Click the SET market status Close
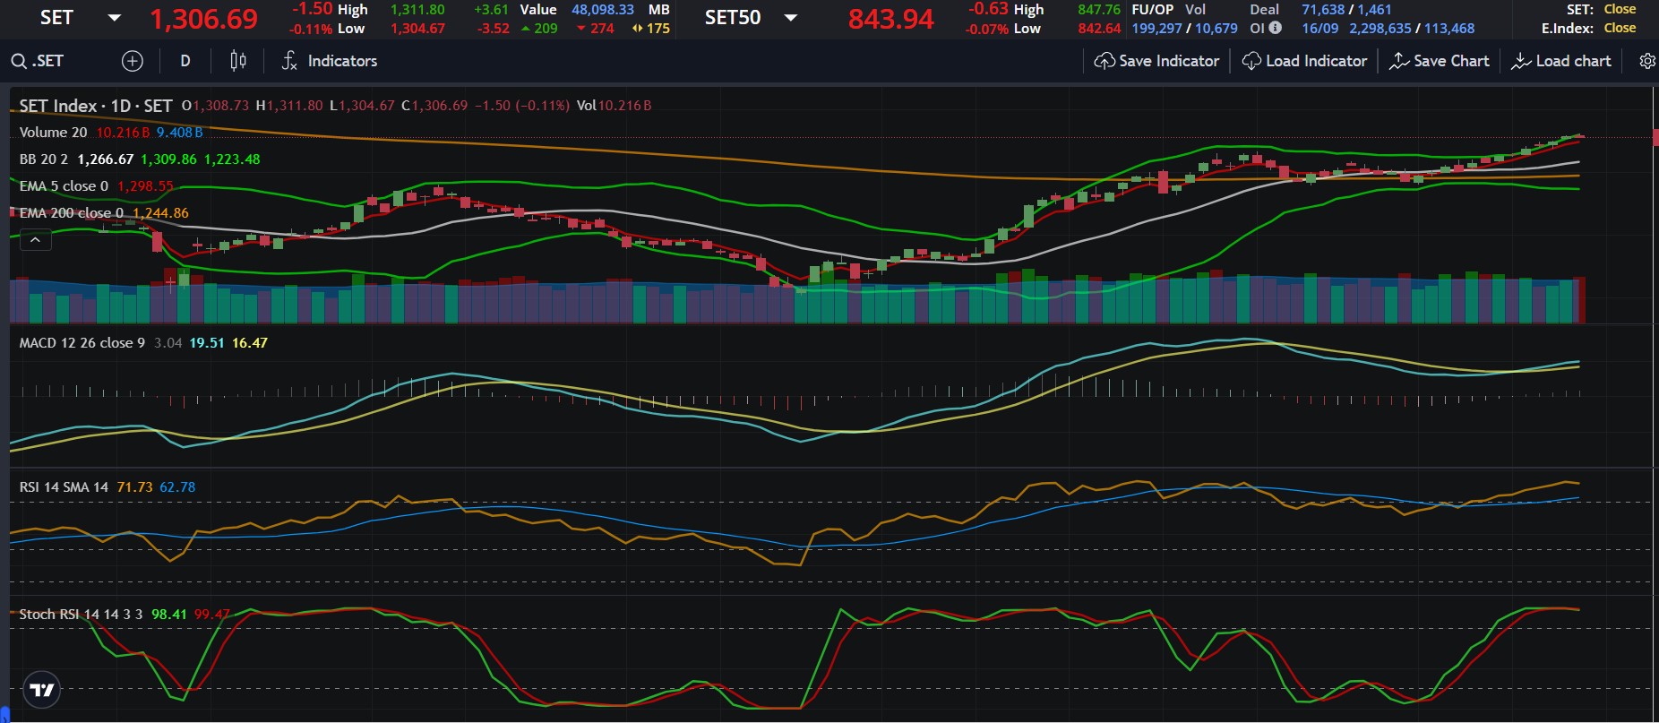Image resolution: width=1659 pixels, height=723 pixels. pyautogui.click(x=1620, y=9)
